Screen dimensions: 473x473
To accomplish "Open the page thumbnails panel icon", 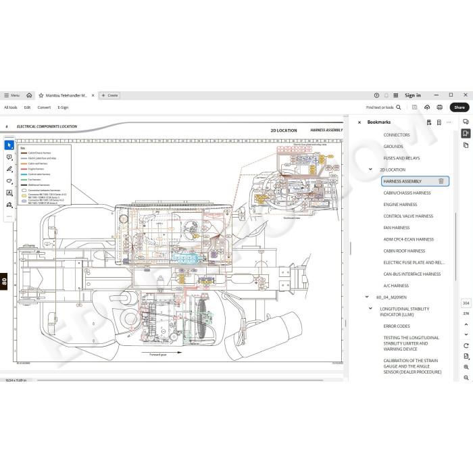I will tap(466, 145).
